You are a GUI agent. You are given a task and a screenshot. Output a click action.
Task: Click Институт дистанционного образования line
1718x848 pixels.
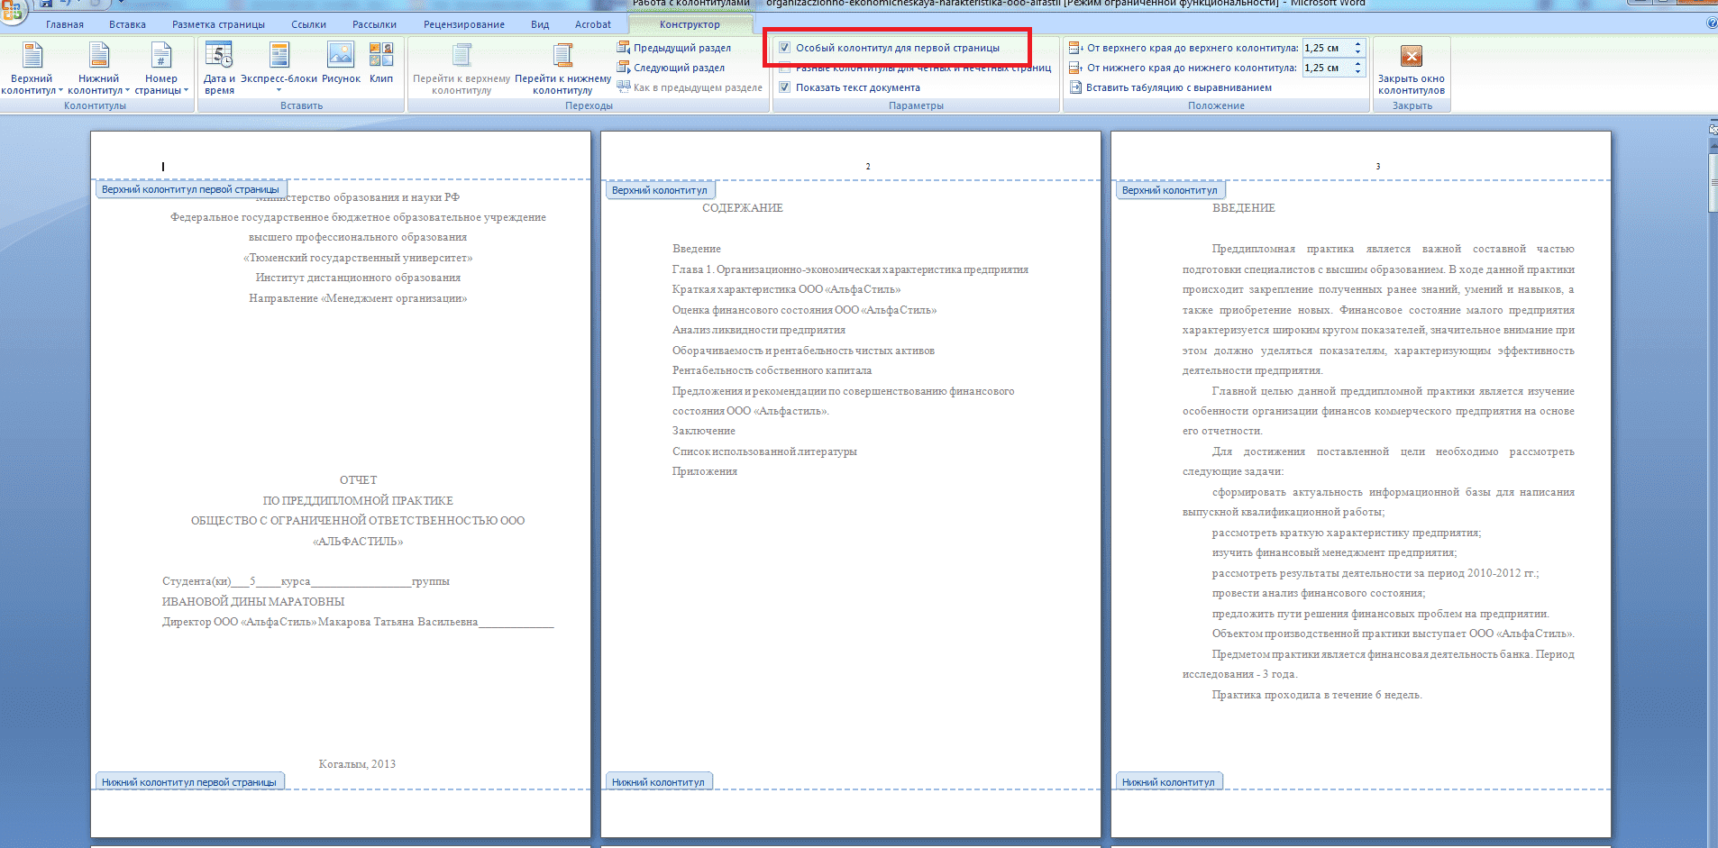[x=358, y=278]
